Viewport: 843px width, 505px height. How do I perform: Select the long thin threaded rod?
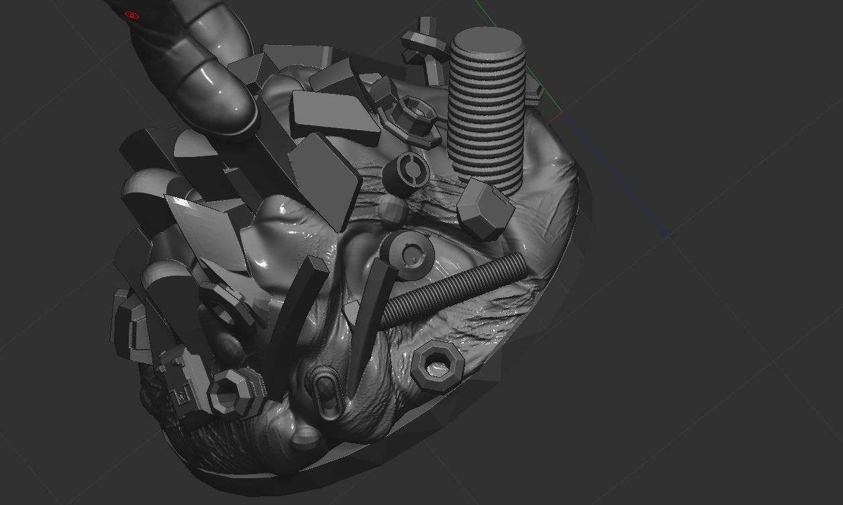453,290
